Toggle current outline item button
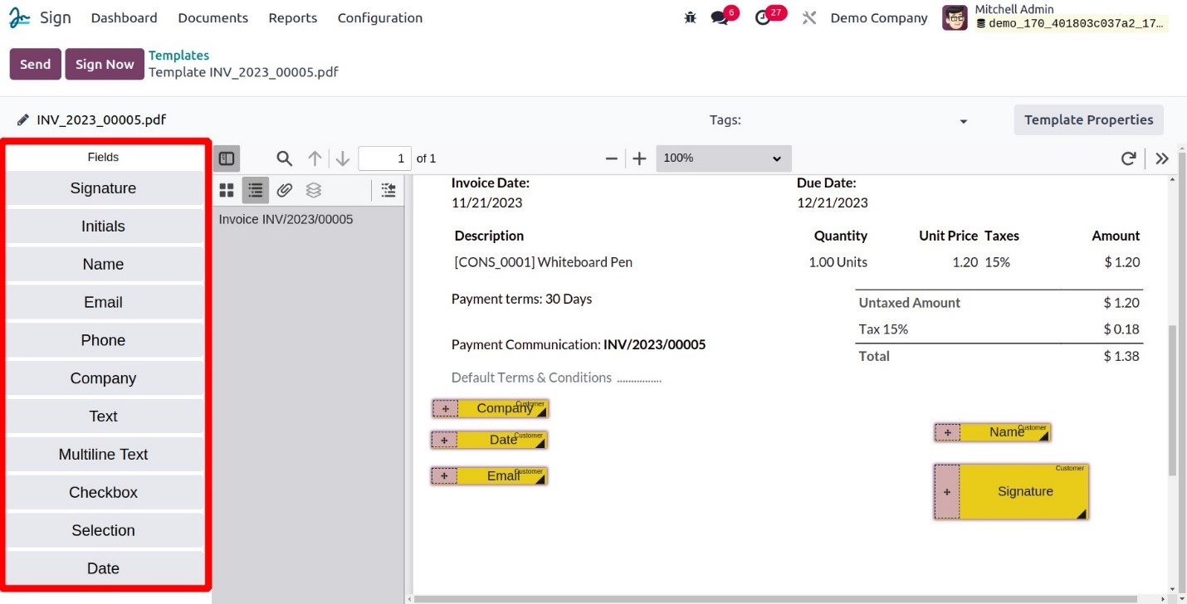This screenshot has height=604, width=1187. [388, 190]
